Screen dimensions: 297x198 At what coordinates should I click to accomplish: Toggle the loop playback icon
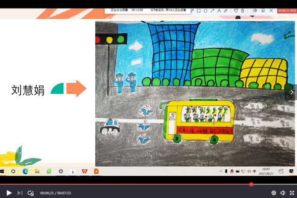coord(31,193)
